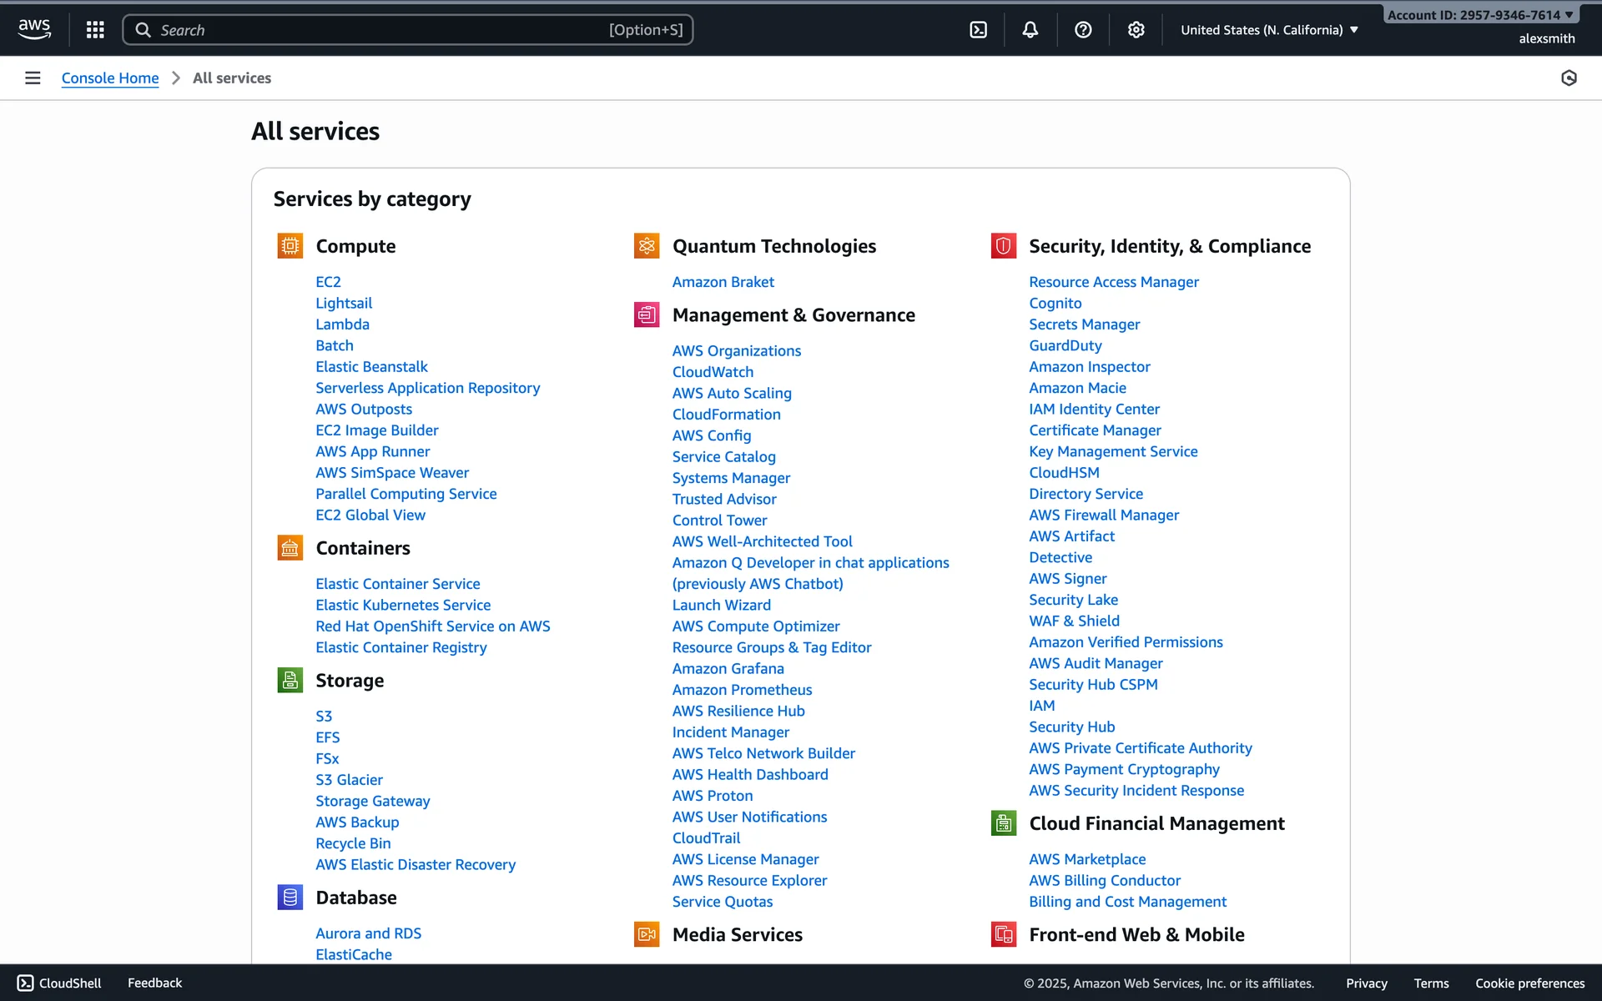
Task: Open the United States (N. California) region dropdown
Action: pyautogui.click(x=1269, y=30)
